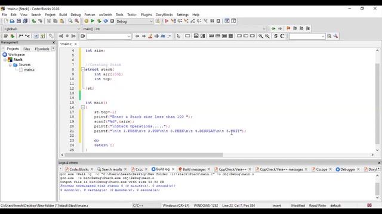The height and width of the screenshot is (214, 382).
Task: Open the Settings menu
Action: pyautogui.click(x=183, y=14)
